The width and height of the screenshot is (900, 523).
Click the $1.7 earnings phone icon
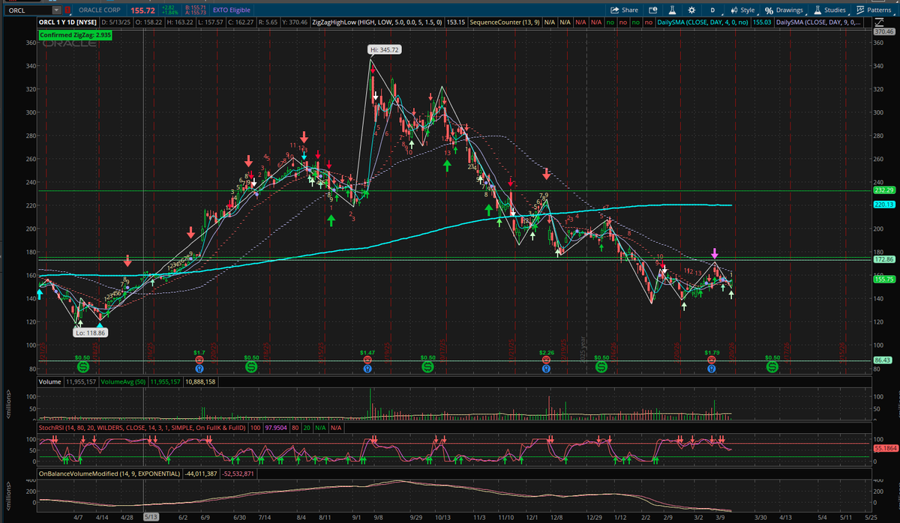point(199,360)
